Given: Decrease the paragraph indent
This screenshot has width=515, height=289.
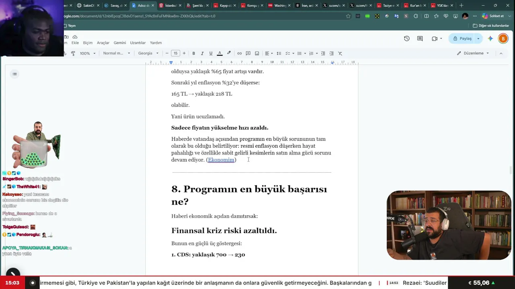Looking at the screenshot, I should point(323,53).
